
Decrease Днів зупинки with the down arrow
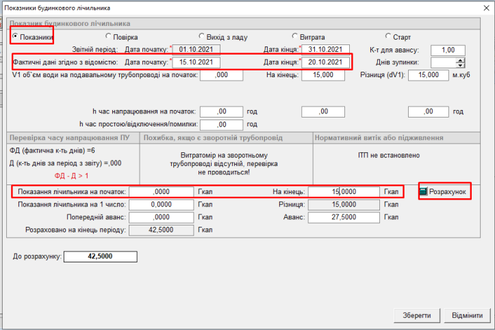[460, 66]
